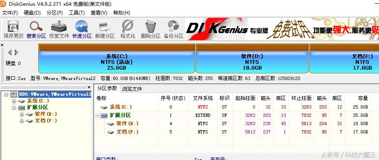Select the 软件(D:) 18.0GB partition bar
Viewport: 379px width, 160px height.
[252, 58]
